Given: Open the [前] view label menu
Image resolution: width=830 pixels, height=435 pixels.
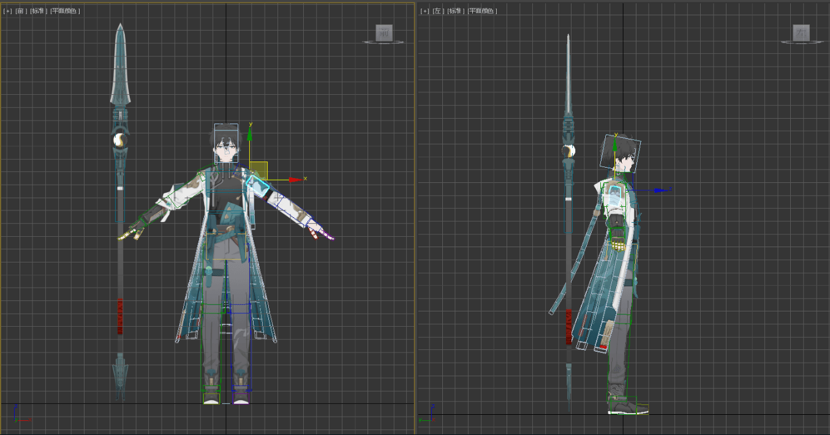Looking at the screenshot, I should [21, 11].
